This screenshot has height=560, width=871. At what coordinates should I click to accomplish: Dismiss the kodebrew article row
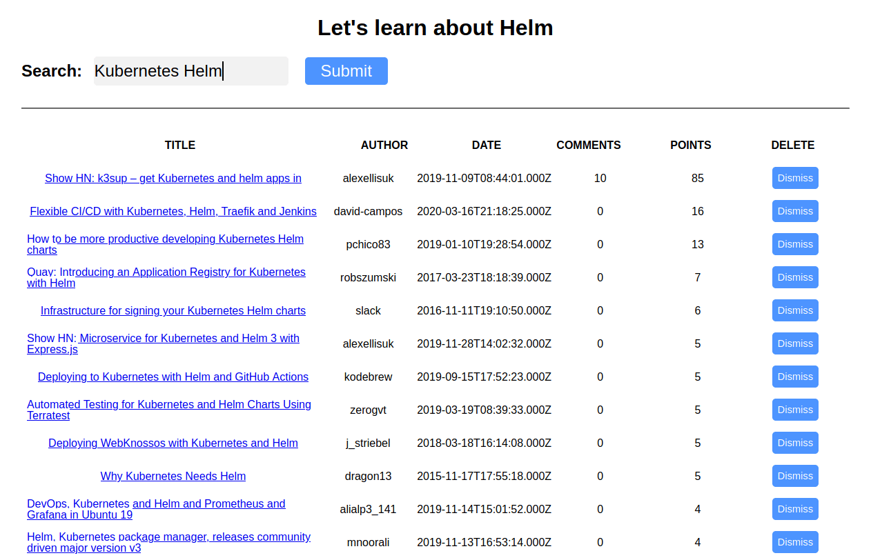[795, 377]
